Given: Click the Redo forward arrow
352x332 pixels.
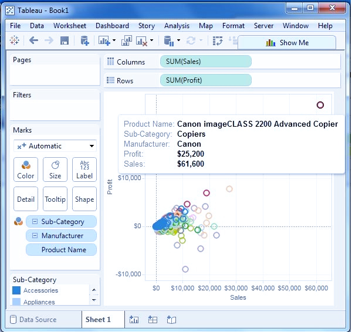Looking at the screenshot, I should 49,40.
